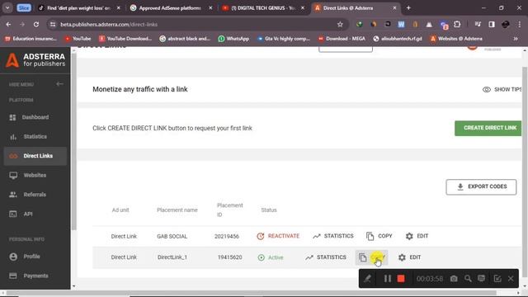Open the Chrome three-dot menu
528x297 pixels.
pyautogui.click(x=519, y=24)
